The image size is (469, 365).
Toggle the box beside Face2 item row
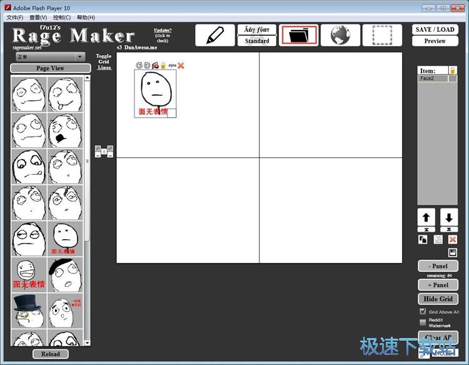click(453, 78)
